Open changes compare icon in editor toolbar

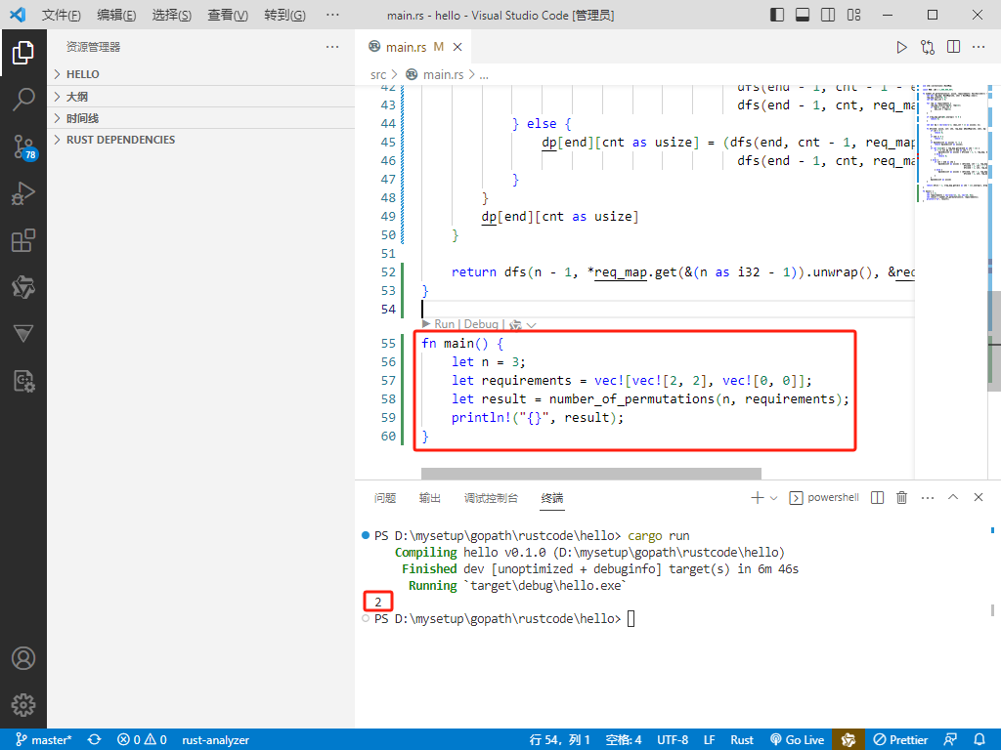(x=928, y=47)
